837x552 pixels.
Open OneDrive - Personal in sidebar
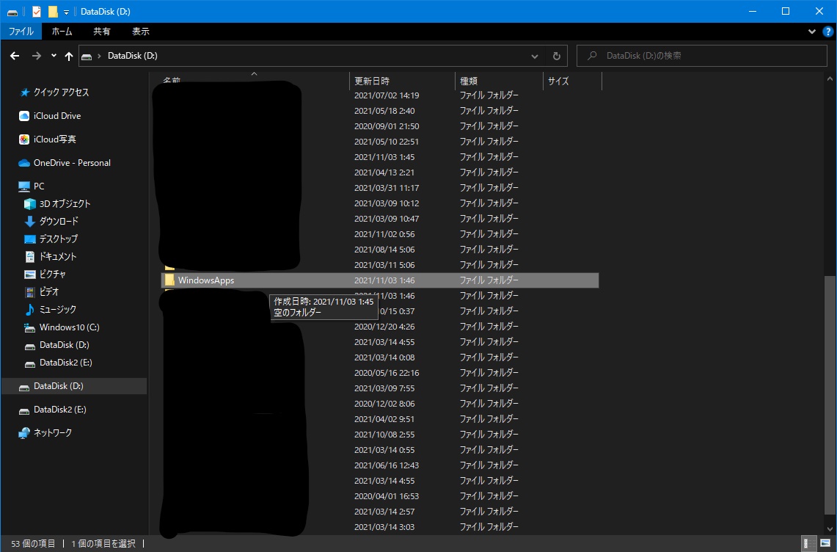point(72,163)
